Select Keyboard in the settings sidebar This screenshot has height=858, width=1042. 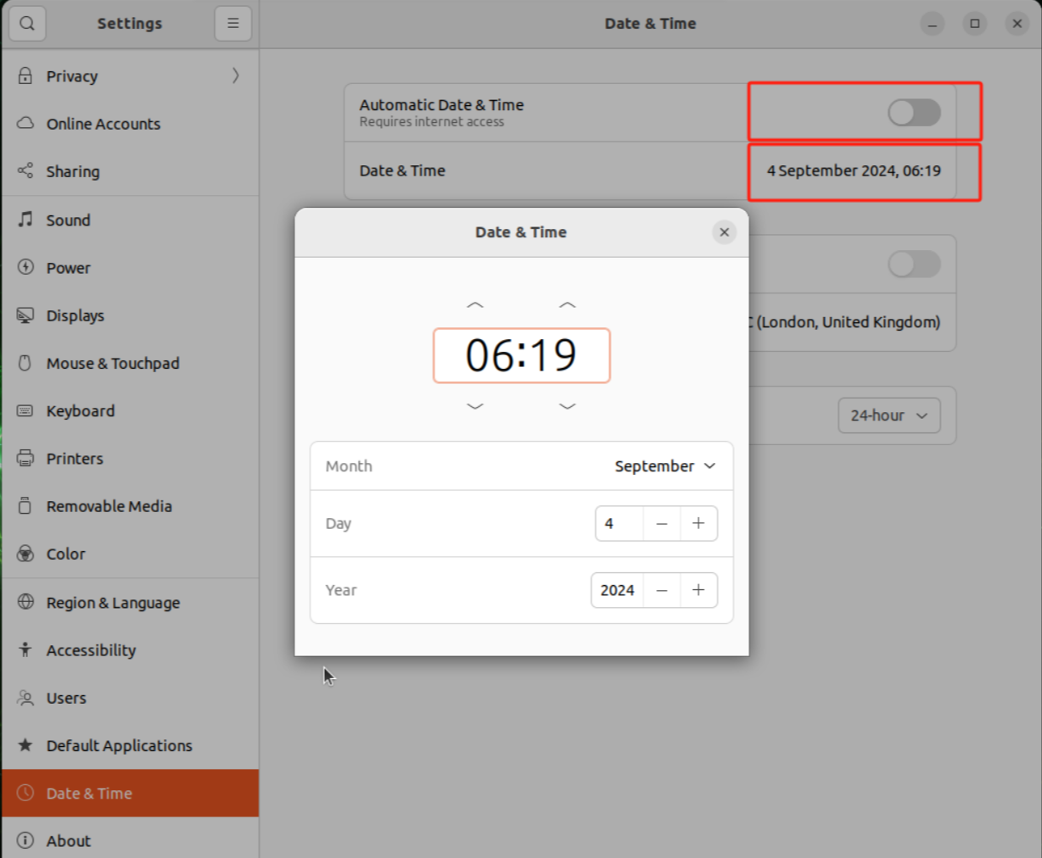pos(80,411)
